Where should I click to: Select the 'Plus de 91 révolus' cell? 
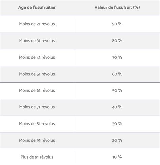click(x=37, y=157)
